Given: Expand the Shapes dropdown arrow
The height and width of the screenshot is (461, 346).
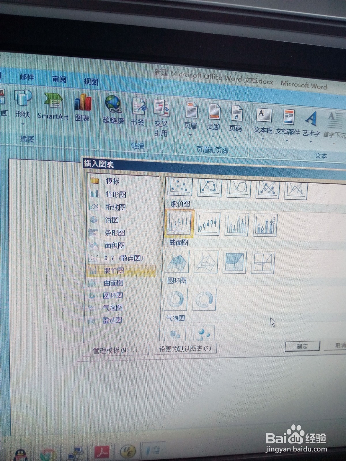Looking at the screenshot, I should (x=23, y=123).
